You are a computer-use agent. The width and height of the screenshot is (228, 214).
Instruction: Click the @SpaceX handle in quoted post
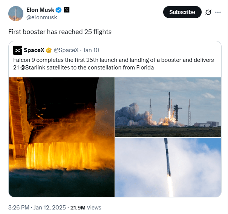[66, 50]
